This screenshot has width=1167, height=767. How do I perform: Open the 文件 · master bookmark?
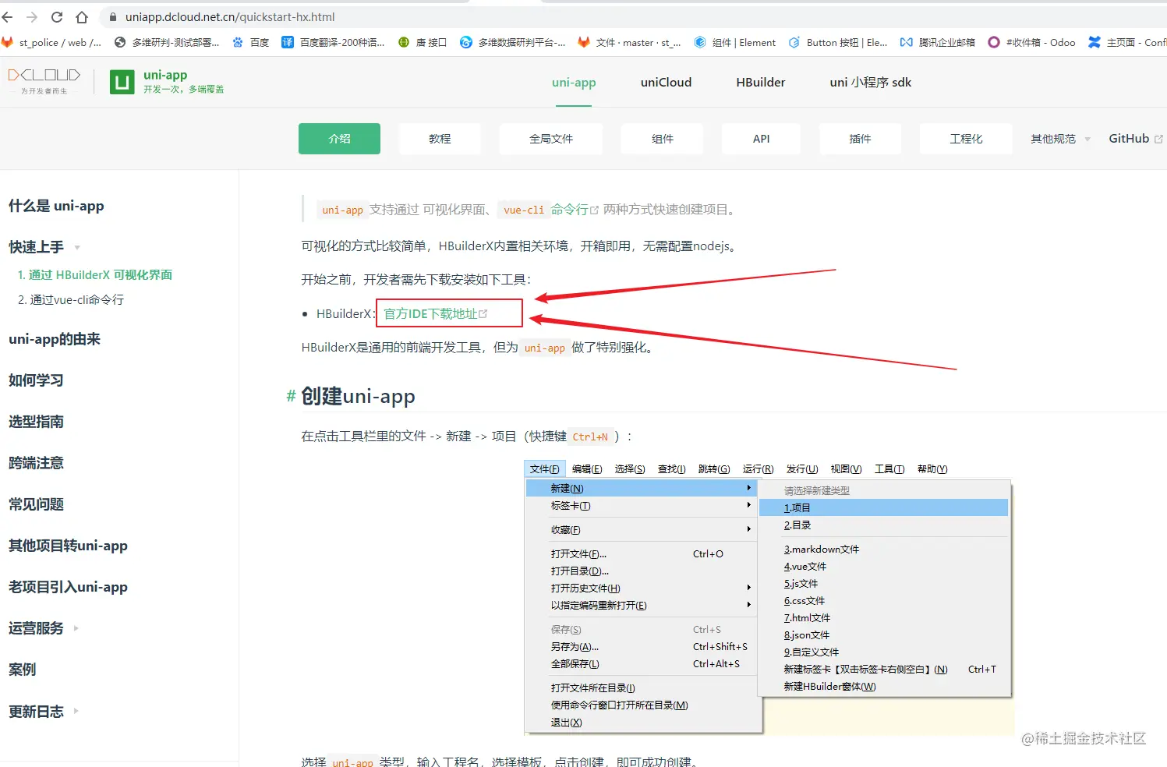pyautogui.click(x=629, y=43)
